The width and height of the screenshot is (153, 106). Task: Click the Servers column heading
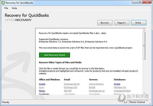93,80
